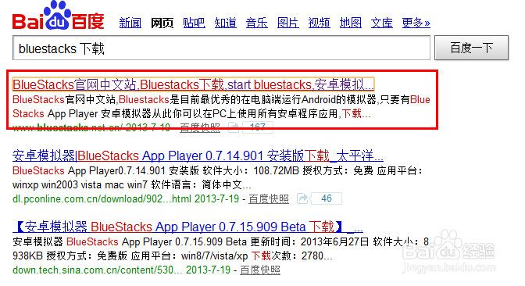
Task: Go to 文库 library tab
Action: coord(382,23)
